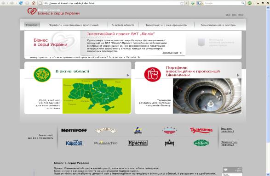This screenshot has height=176, width=270.
Task: Open 'Інвестиції, що вже працюють' menu tab
Action: click(x=166, y=25)
